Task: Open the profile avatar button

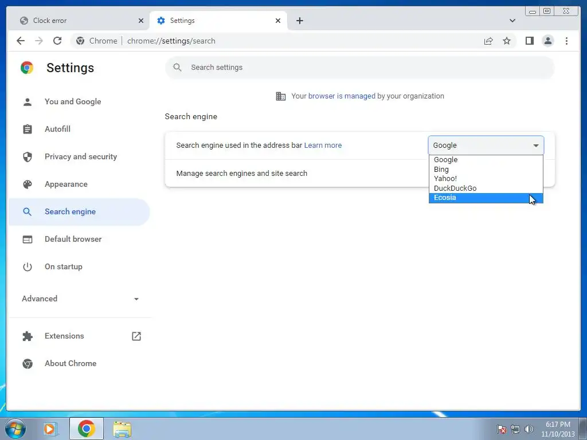Action: [x=548, y=41]
